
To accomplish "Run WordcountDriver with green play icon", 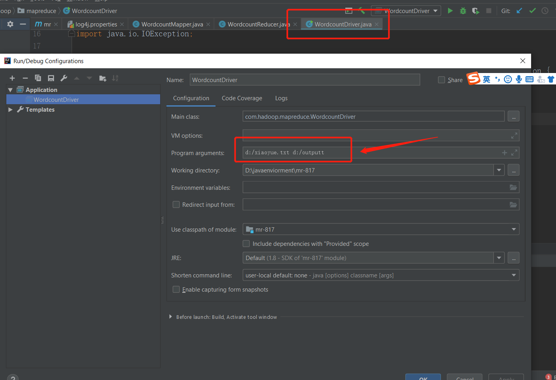I will tap(450, 11).
